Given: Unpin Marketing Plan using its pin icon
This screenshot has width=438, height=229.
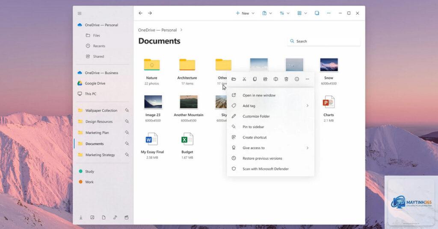Looking at the screenshot, I should pos(127,132).
